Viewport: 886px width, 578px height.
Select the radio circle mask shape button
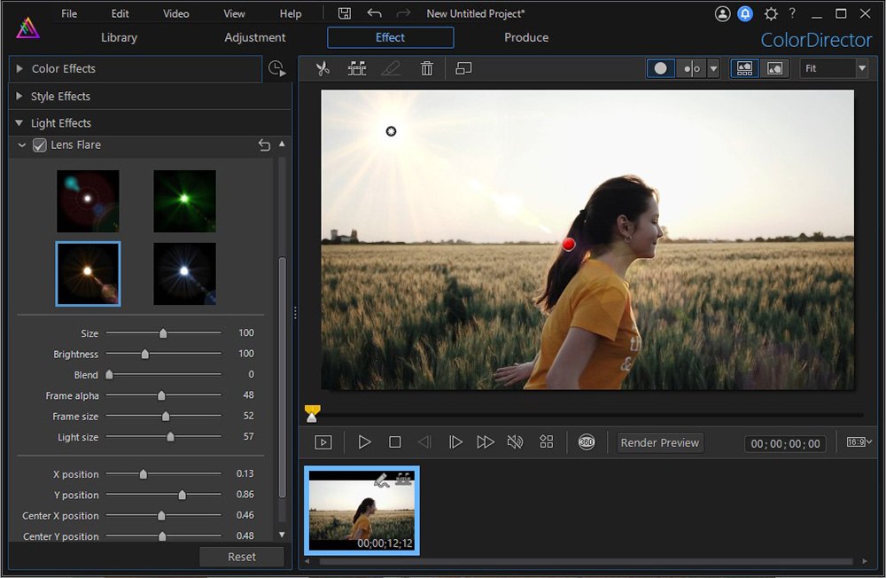(660, 68)
